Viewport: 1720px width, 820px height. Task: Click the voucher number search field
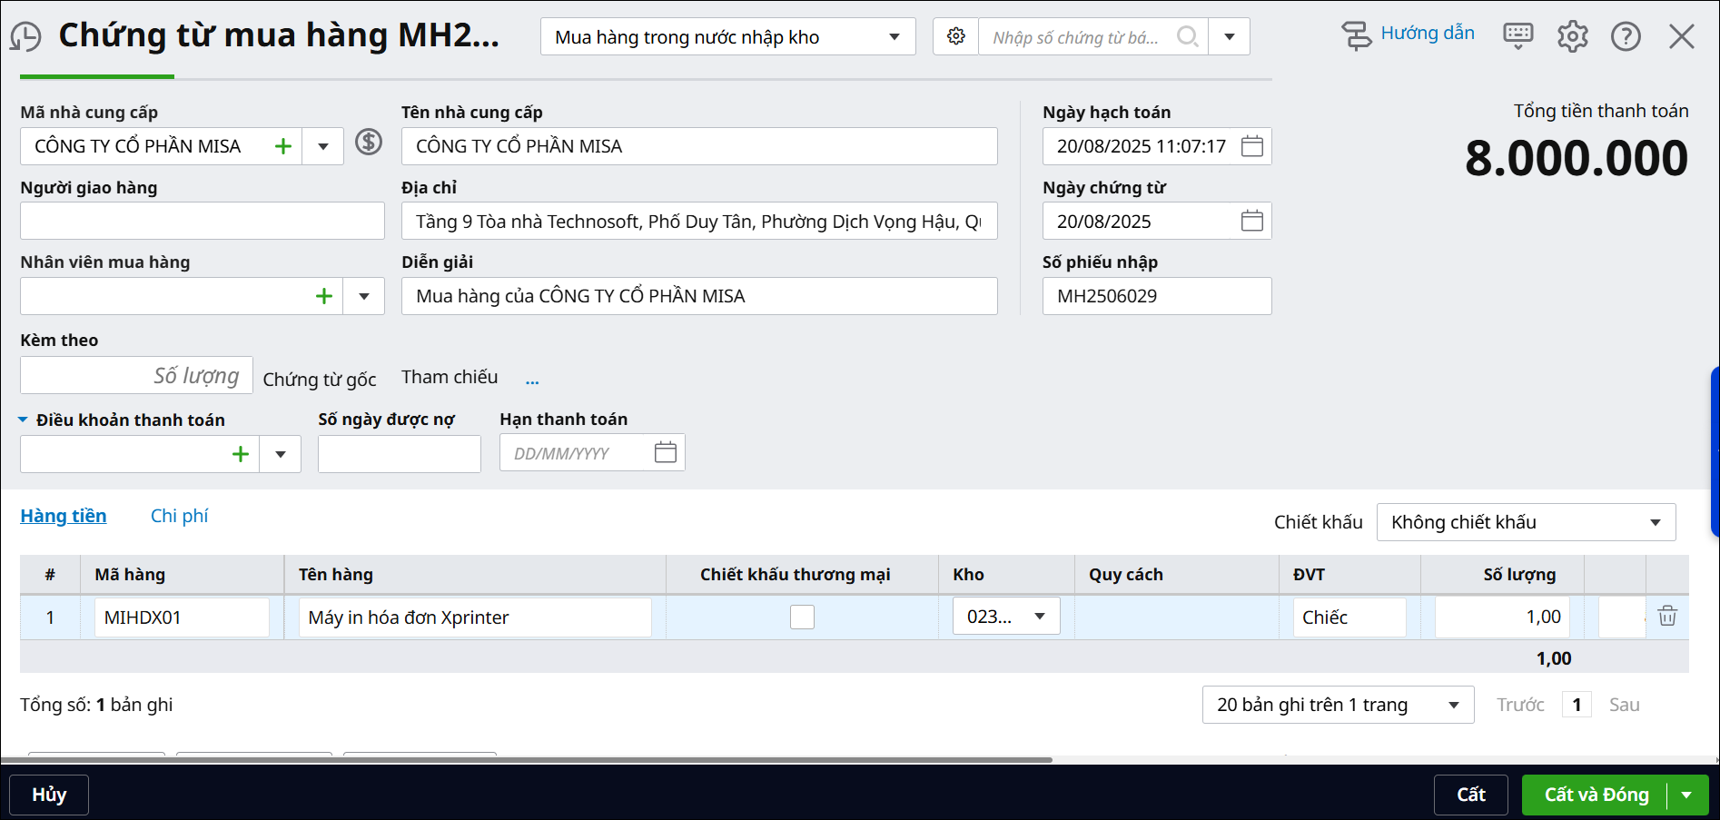(x=1075, y=37)
